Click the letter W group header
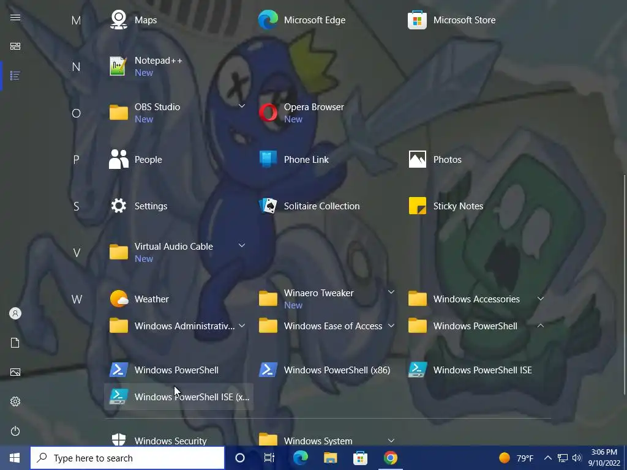The width and height of the screenshot is (627, 470). [x=77, y=299]
